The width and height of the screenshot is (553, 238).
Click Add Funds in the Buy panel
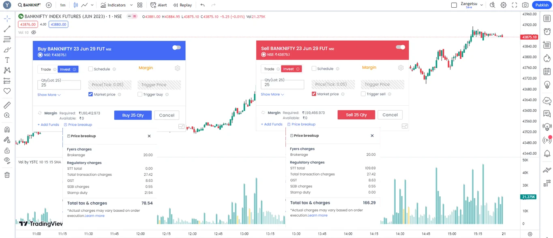point(48,125)
